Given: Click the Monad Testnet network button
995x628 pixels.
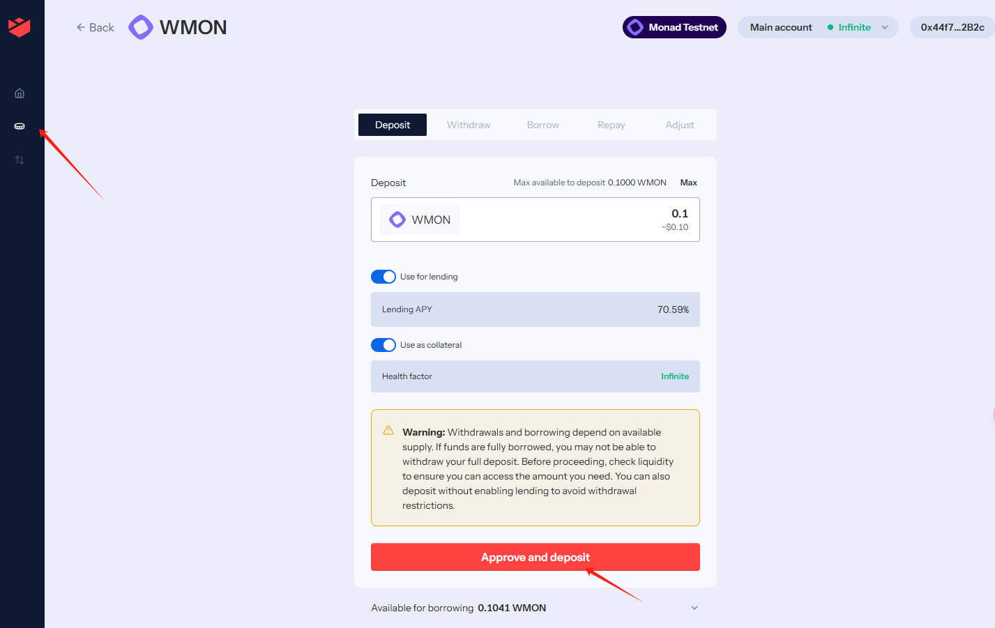Looking at the screenshot, I should click(x=674, y=27).
